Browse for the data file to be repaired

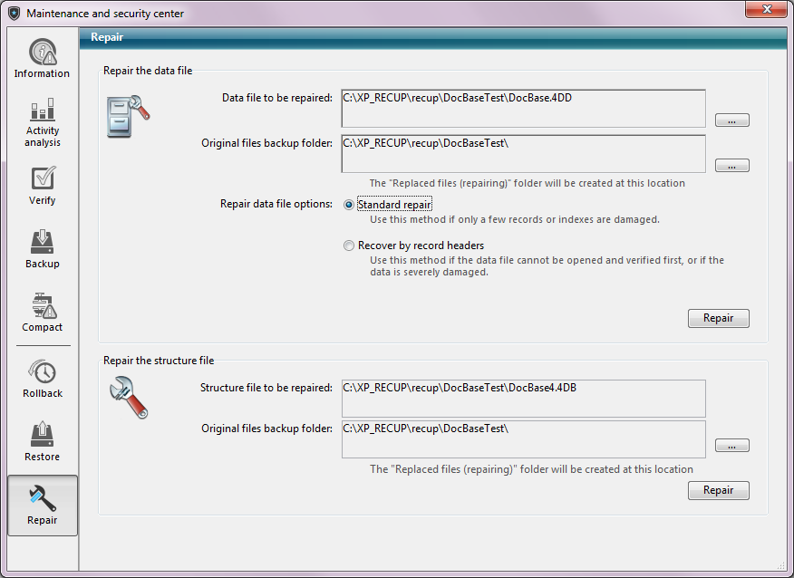click(731, 120)
